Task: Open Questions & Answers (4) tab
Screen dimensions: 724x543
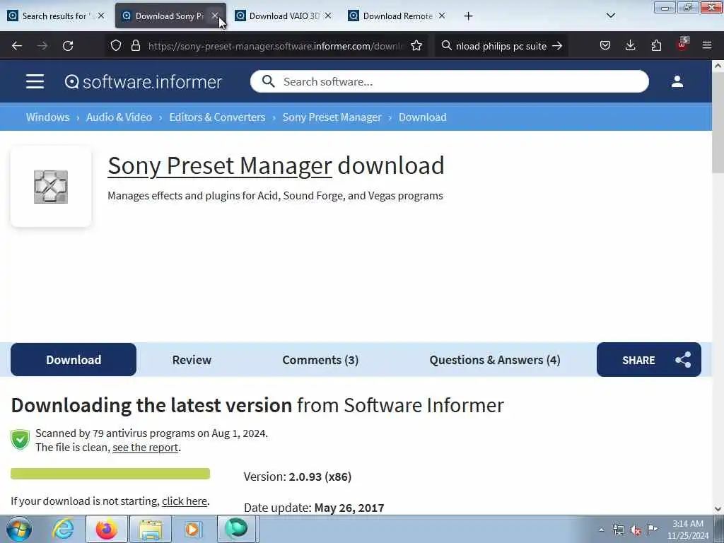Action: 495,360
